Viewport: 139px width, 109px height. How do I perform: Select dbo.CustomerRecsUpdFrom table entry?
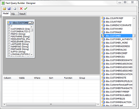pyautogui.click(x=117, y=85)
